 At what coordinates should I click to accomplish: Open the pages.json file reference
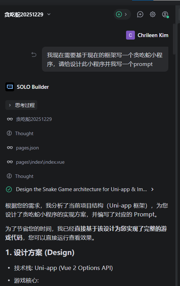coord(27,148)
